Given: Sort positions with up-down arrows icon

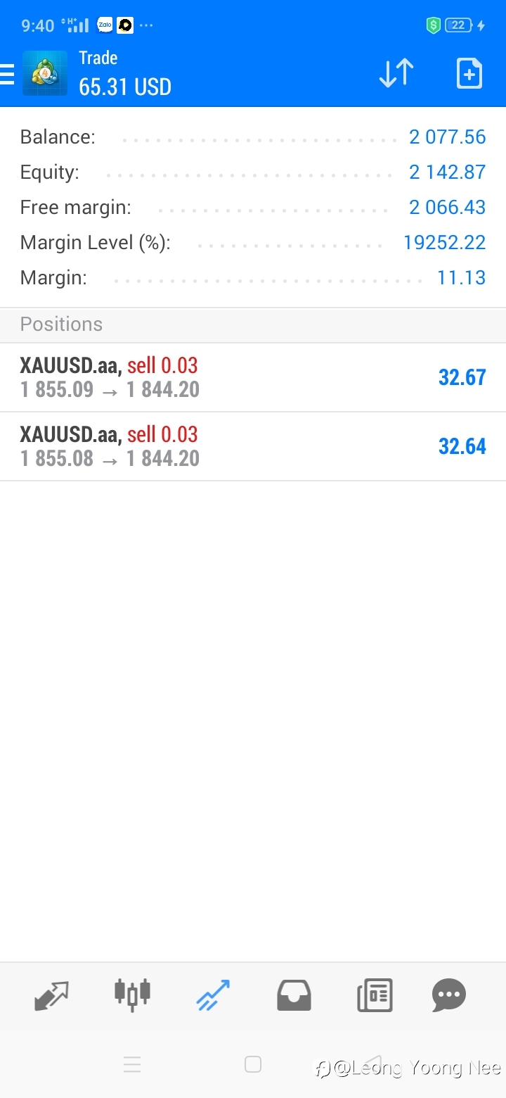Looking at the screenshot, I should 396,73.
